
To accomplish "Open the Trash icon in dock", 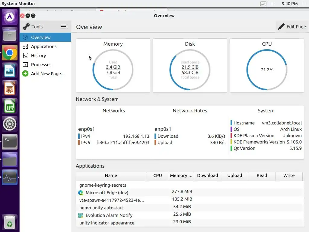I will (9, 222).
